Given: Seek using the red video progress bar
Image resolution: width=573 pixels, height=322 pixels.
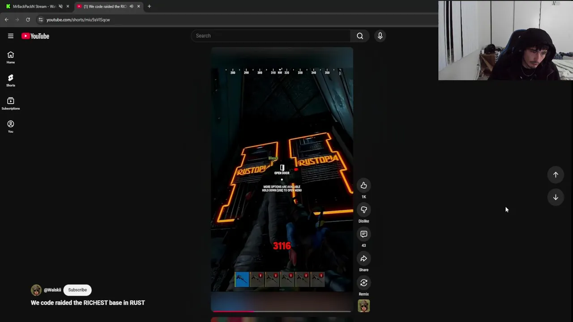Looking at the screenshot, I should tap(282, 311).
